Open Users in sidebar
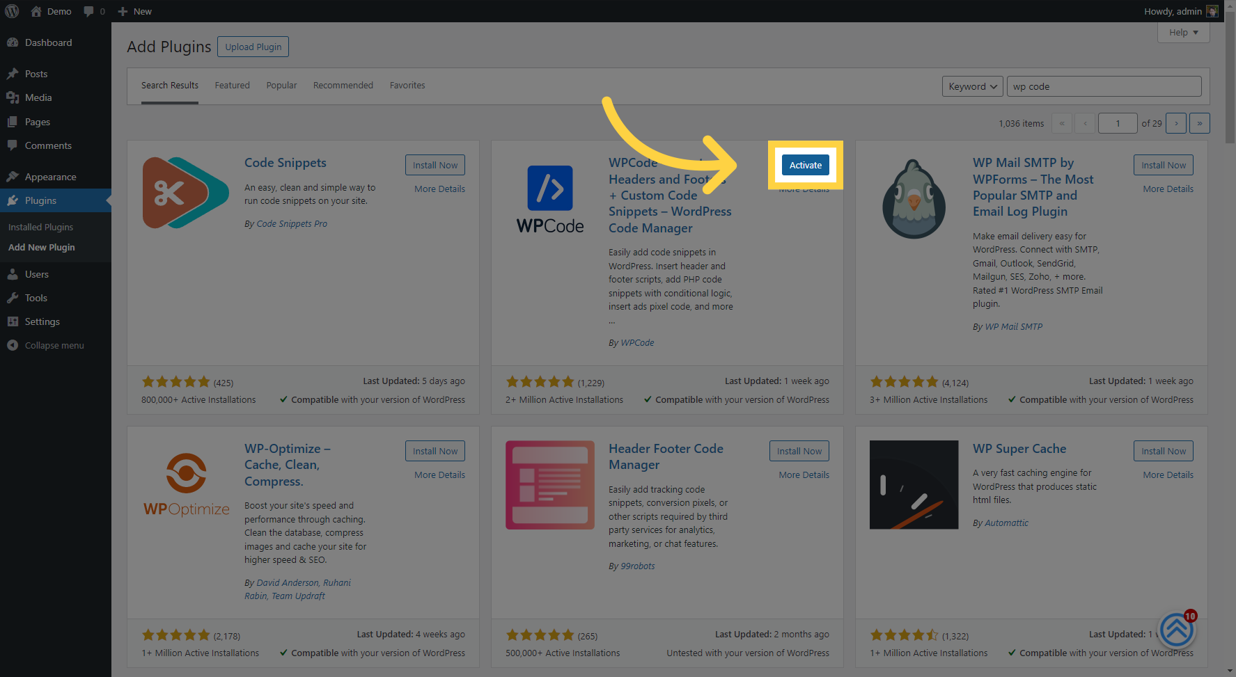The width and height of the screenshot is (1236, 677). click(56, 274)
